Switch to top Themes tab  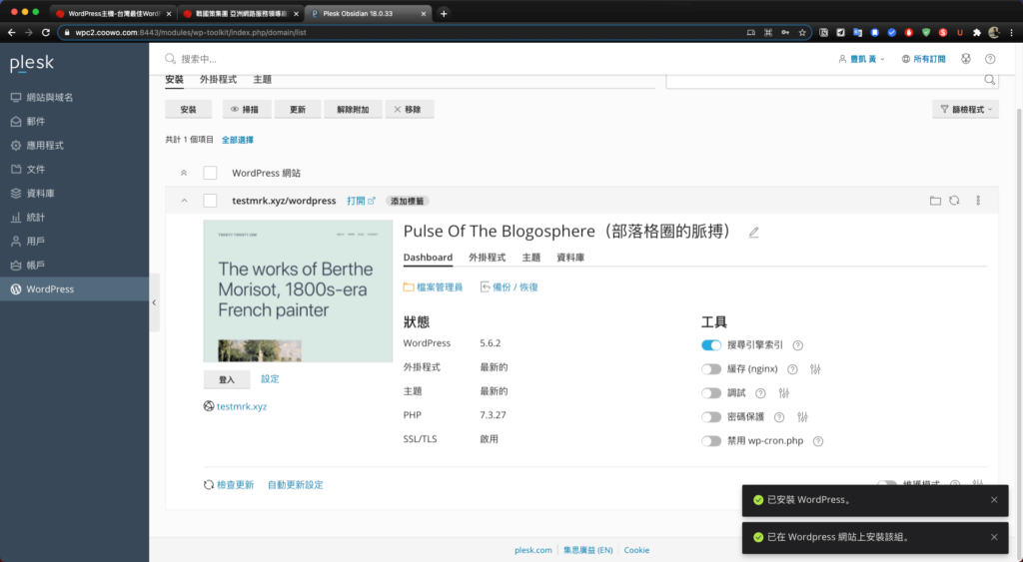263,80
